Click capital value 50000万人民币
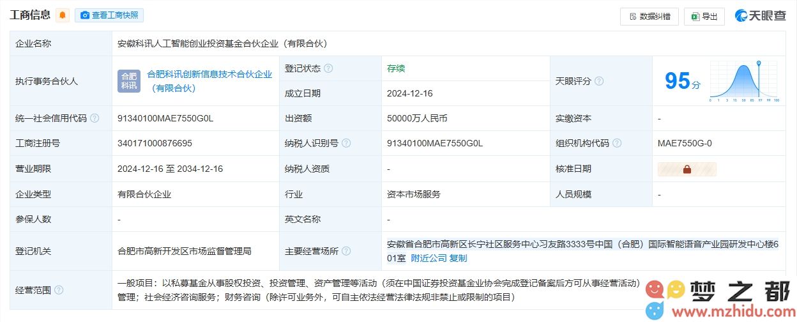This screenshot has width=797, height=322. click(417, 118)
